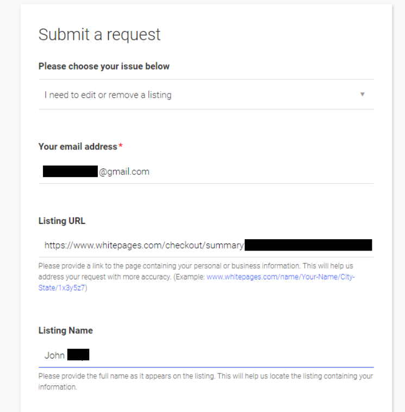Click the redacted block in Listing URL
Screen dimensions: 405x412
(x=308, y=245)
